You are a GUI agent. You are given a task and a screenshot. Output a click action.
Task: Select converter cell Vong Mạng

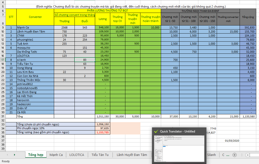point(35,68)
